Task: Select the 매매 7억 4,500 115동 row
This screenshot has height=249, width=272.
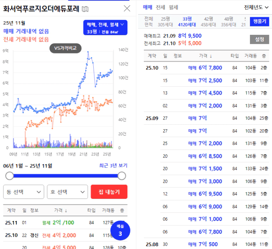Action: tap(215, 93)
